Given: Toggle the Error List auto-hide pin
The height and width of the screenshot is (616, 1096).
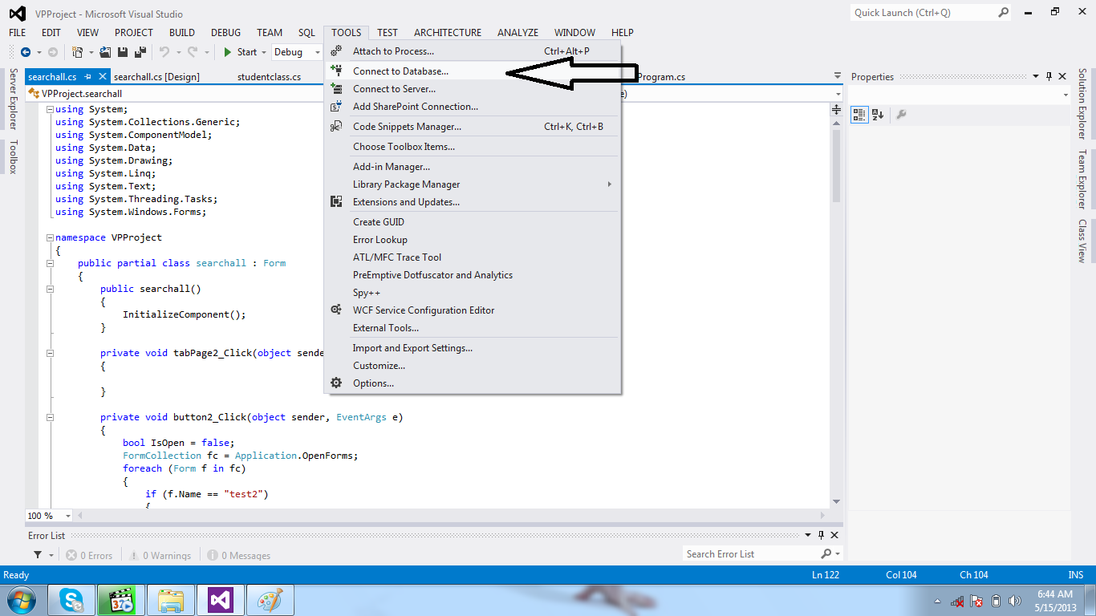Looking at the screenshot, I should point(821,535).
